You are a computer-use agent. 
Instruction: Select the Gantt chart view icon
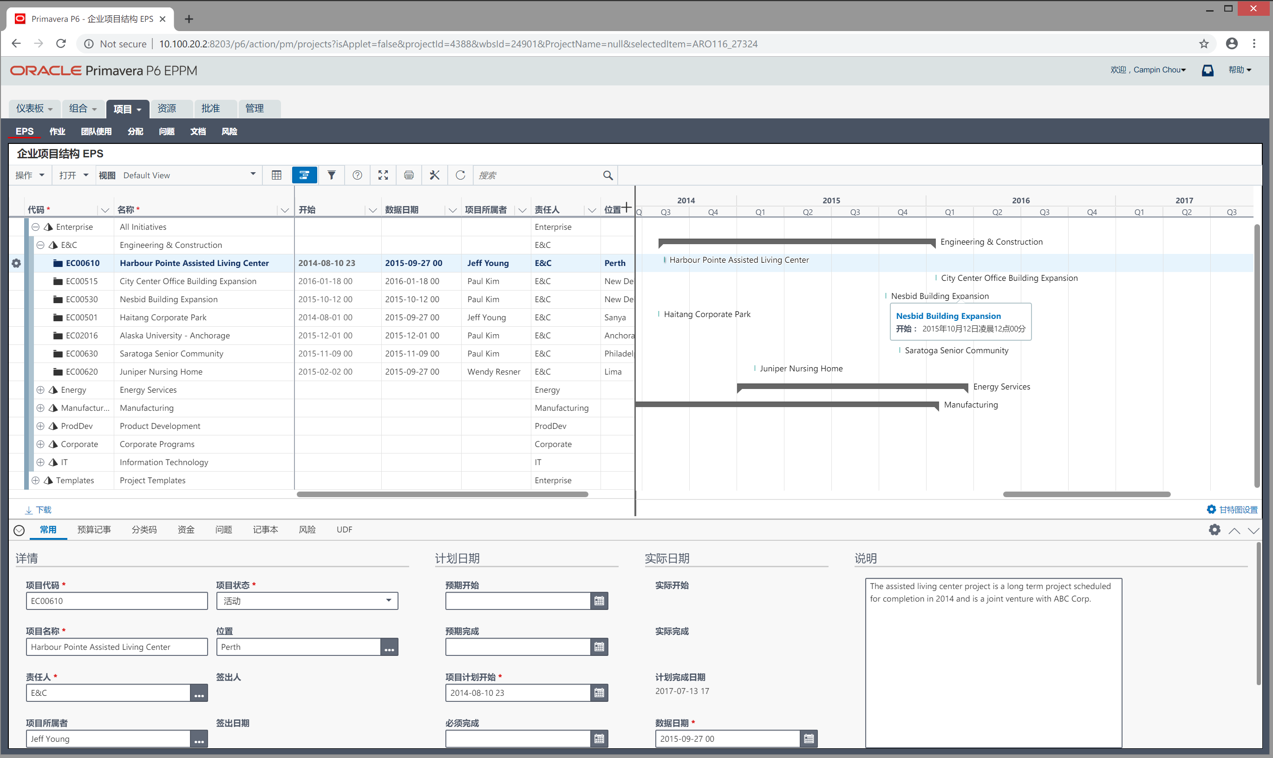(305, 175)
